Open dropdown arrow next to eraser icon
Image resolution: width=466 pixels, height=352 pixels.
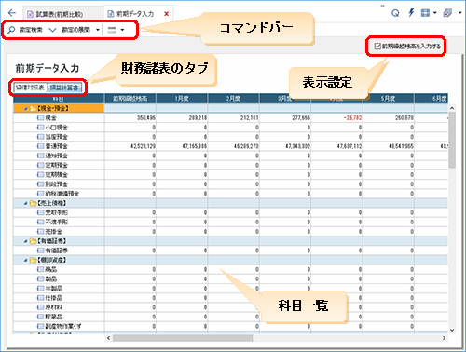pos(459,13)
